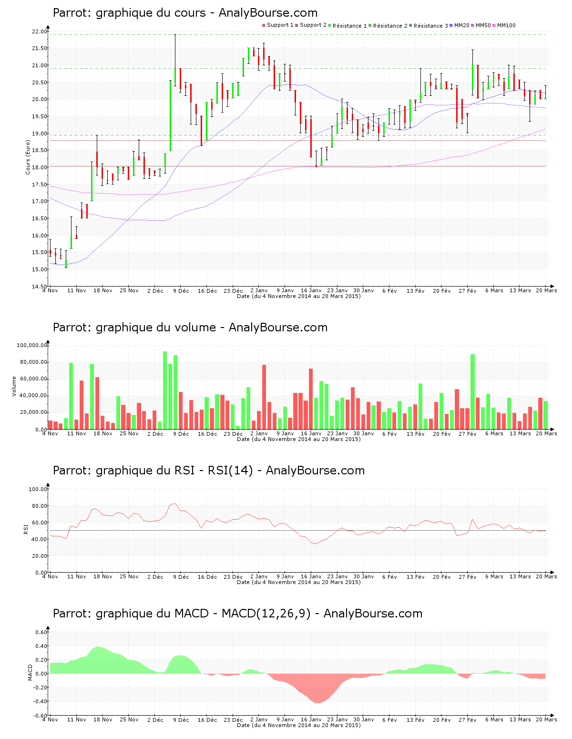Viewport: 572px width, 739px height.
Task: Click the 100.00 RSI axis value
Action: [x=38, y=489]
